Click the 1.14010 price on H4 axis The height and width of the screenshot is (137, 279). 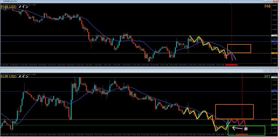(x=274, y=63)
